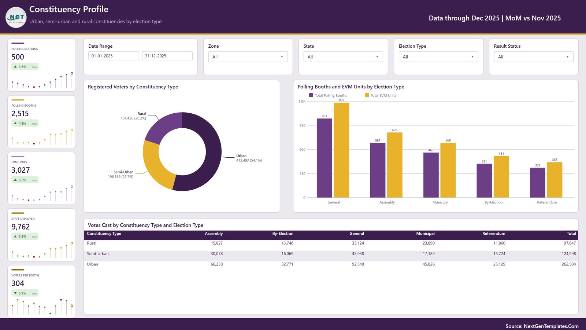The image size is (586, 330).
Task: Open the Zone dropdown
Action: click(248, 57)
